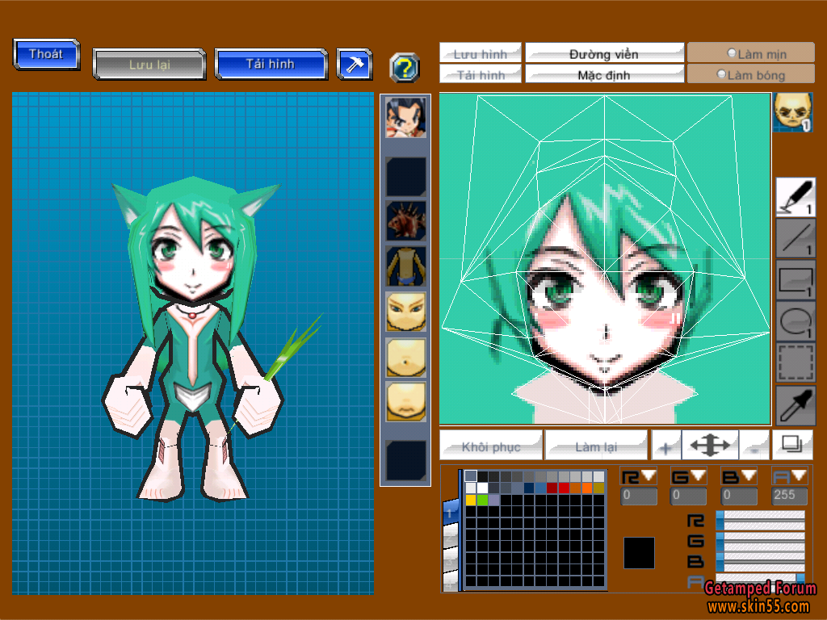827x620 pixels.
Task: Select the pencil drawing tool
Action: pos(796,196)
